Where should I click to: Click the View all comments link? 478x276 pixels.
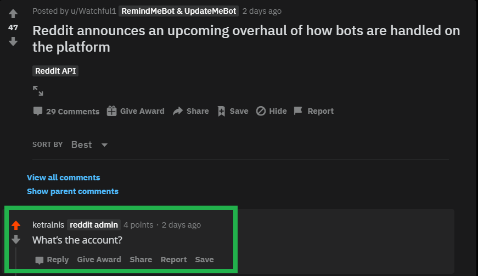point(64,178)
